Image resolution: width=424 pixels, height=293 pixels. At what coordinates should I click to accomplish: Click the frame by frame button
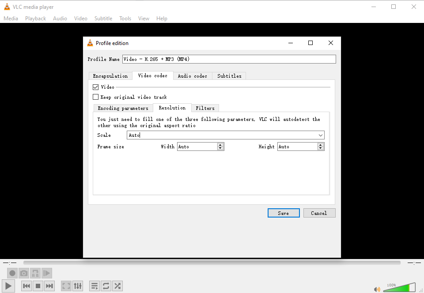46,273
